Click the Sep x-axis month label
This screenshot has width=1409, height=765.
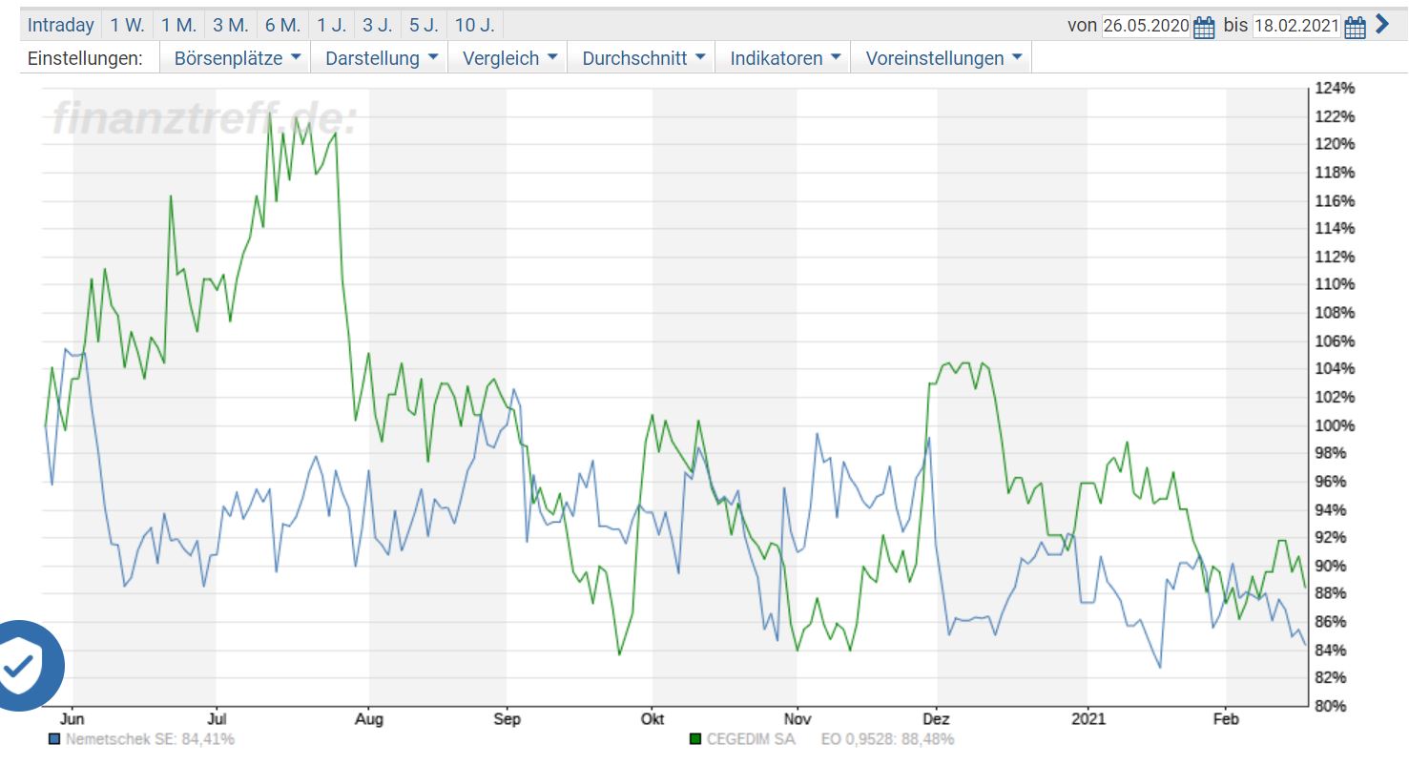tap(507, 719)
